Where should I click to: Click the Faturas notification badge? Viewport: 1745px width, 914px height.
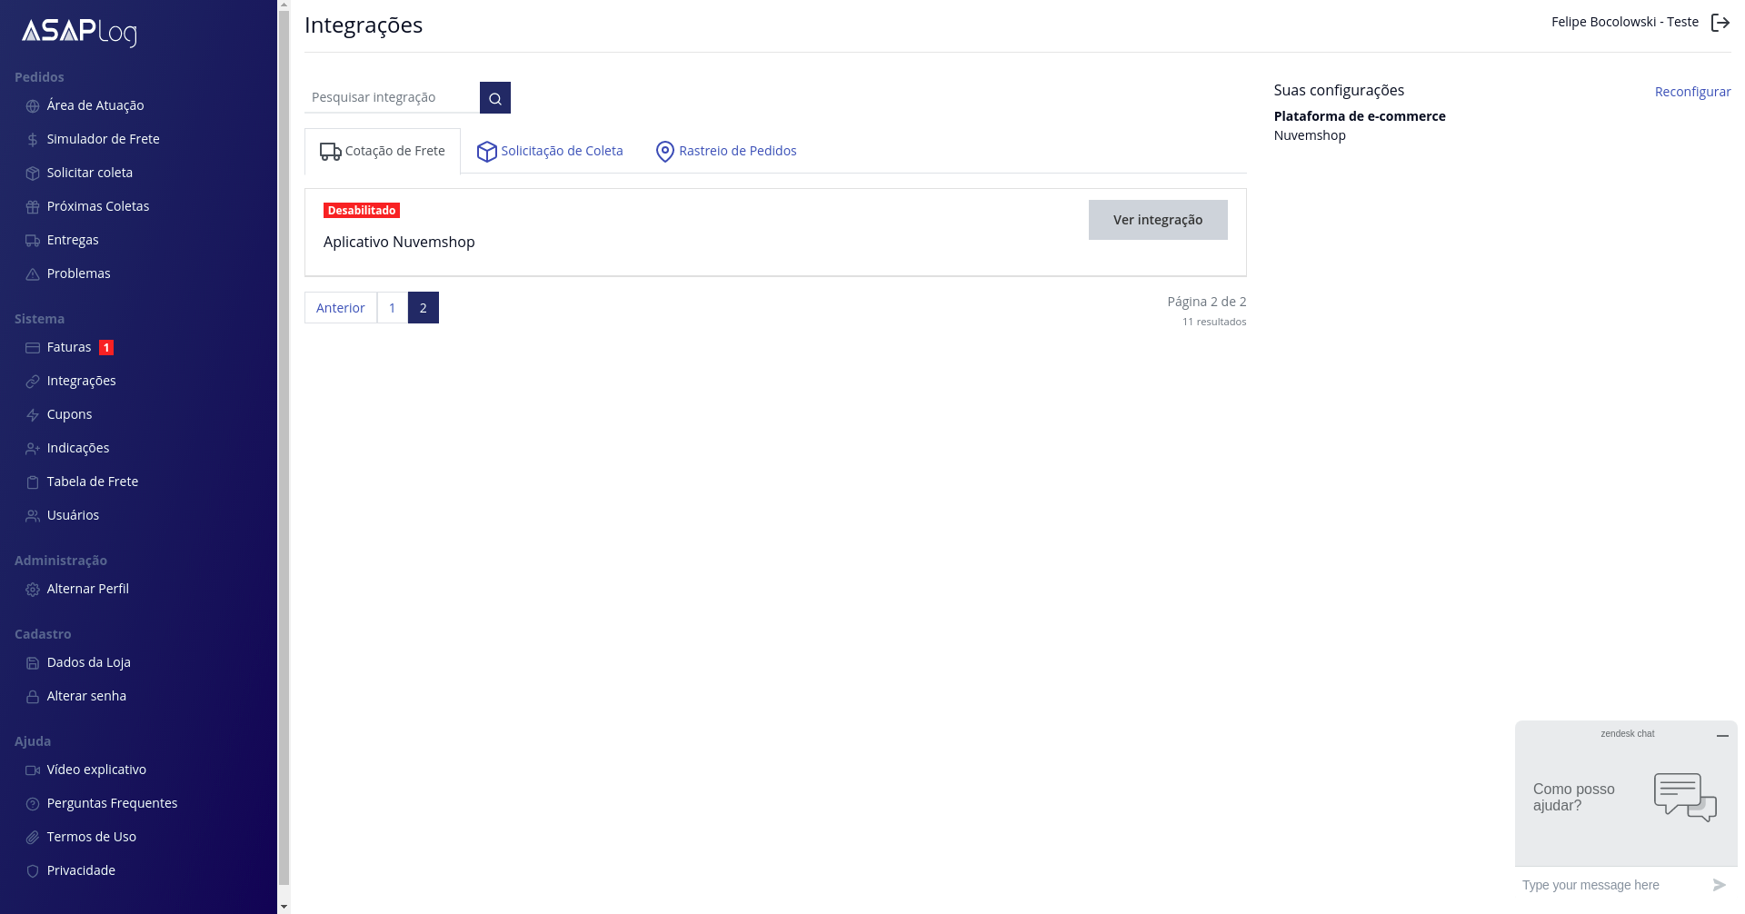click(106, 347)
